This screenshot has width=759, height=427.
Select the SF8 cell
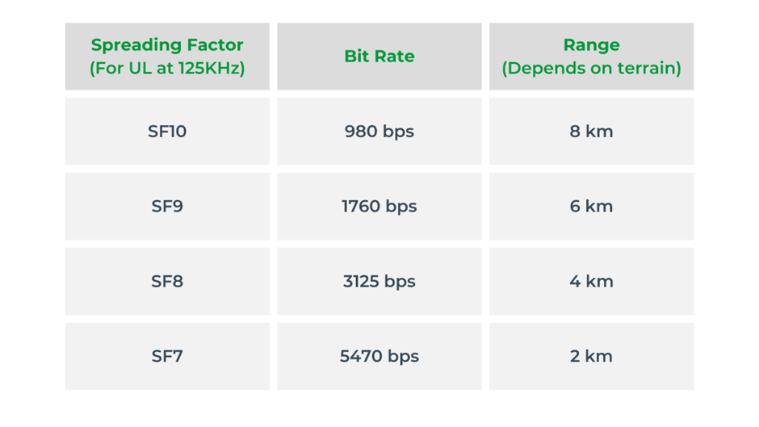(x=167, y=282)
